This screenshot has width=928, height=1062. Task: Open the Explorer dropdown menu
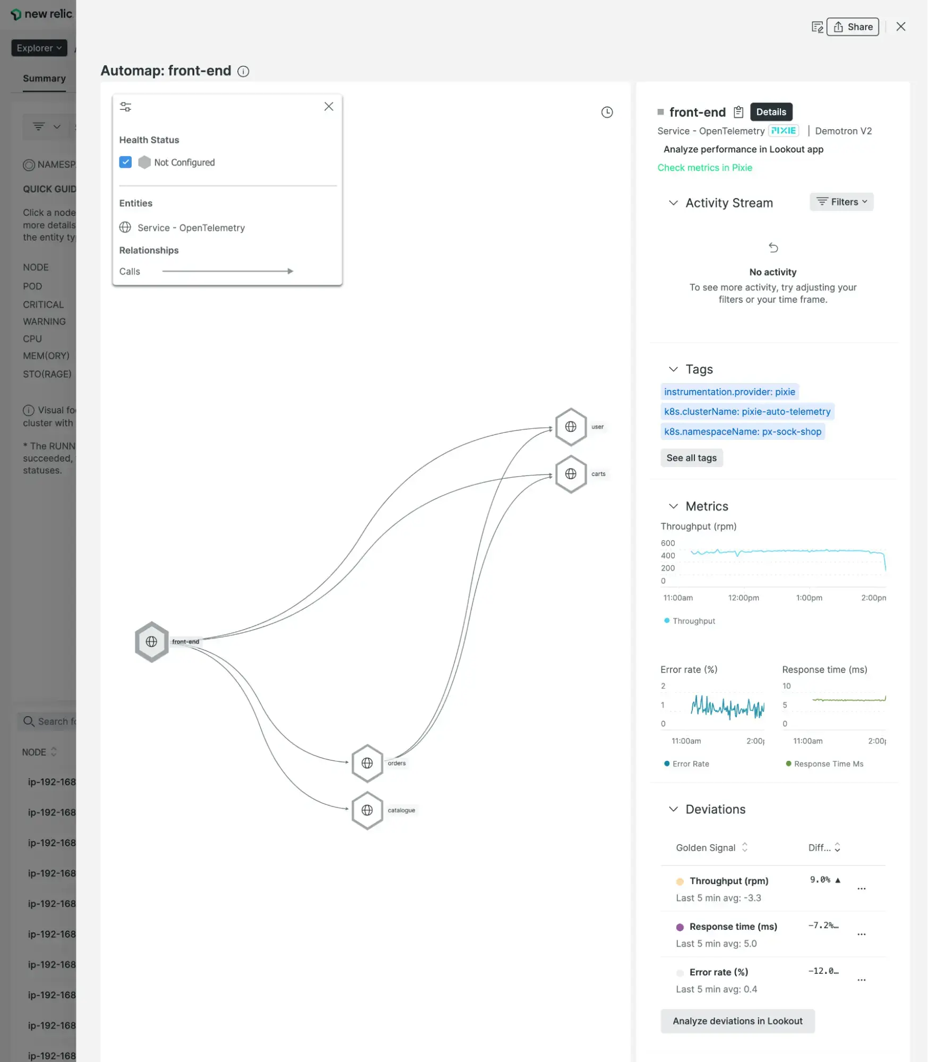pyautogui.click(x=39, y=48)
